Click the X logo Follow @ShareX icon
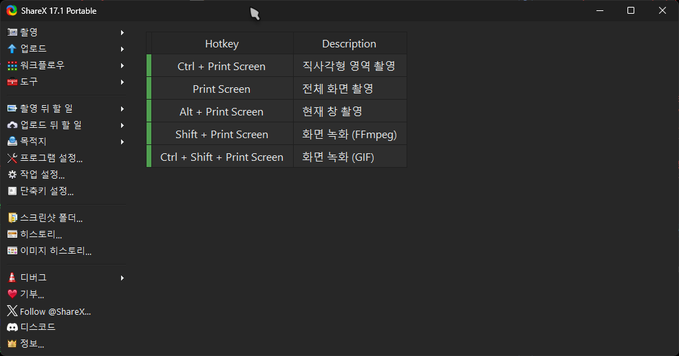This screenshot has width=679, height=356. click(x=12, y=311)
